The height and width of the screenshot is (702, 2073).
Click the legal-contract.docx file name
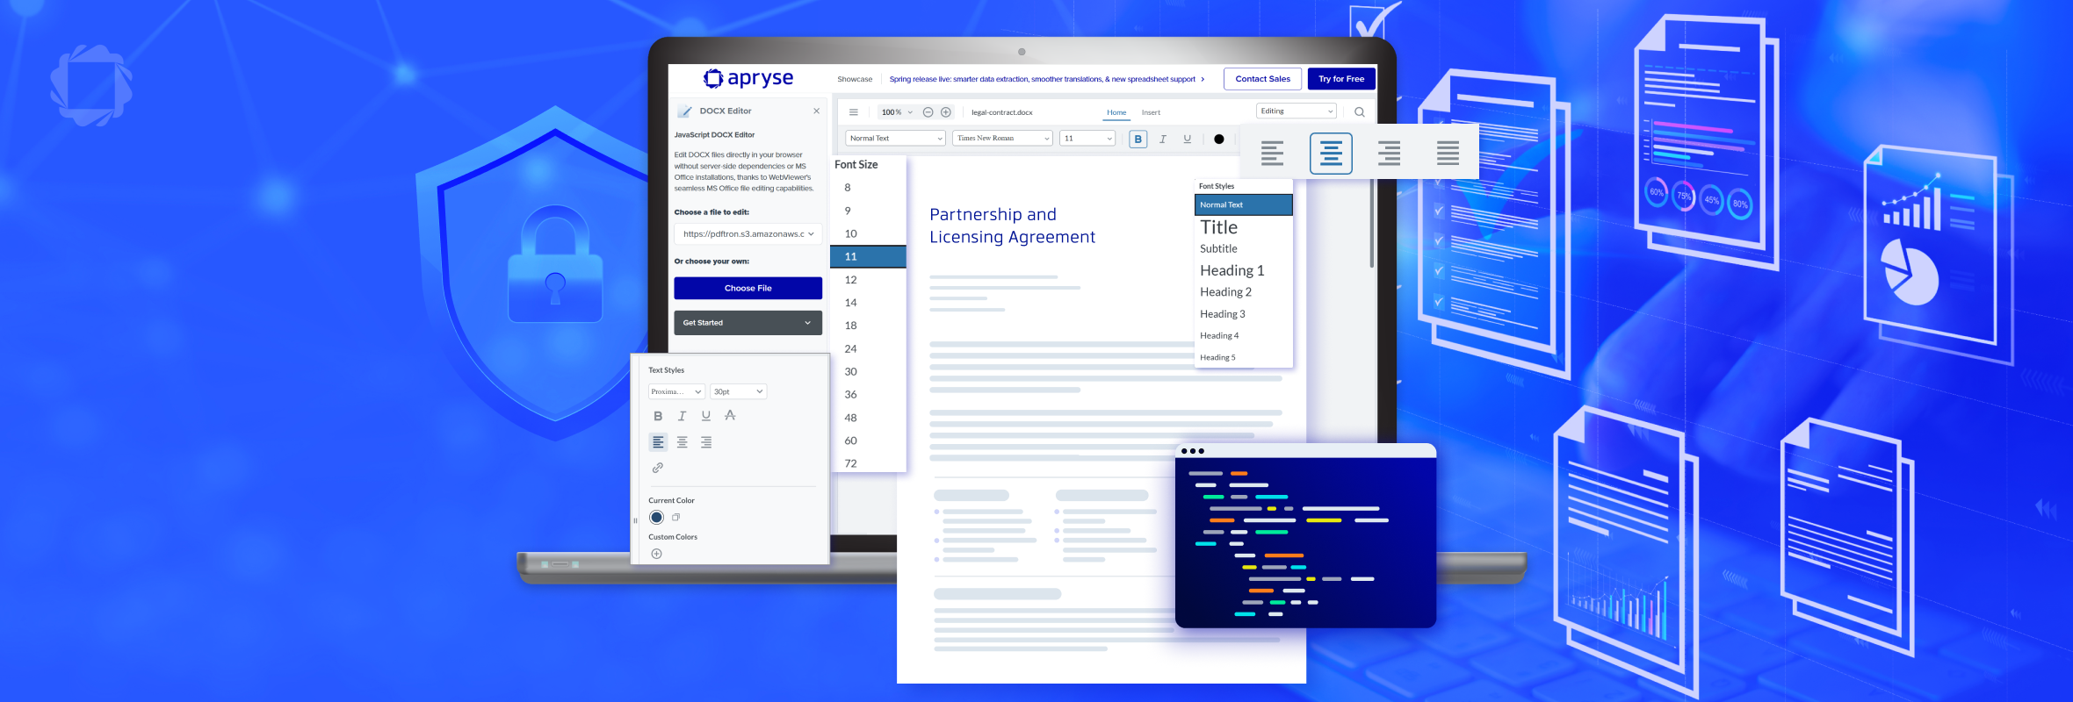1002,112
